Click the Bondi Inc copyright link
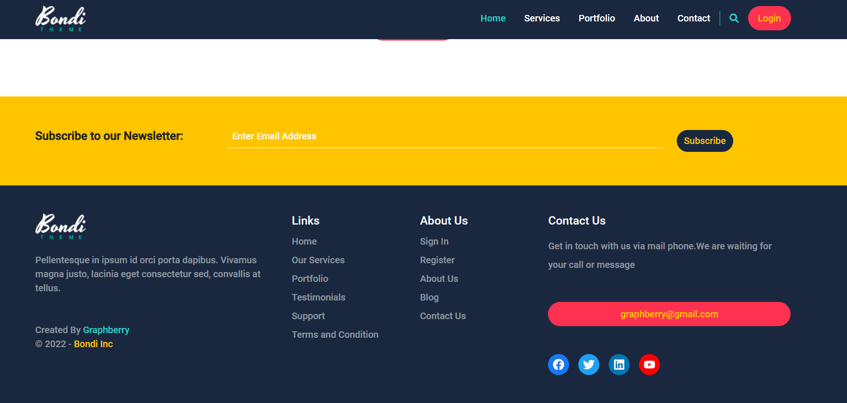 point(93,344)
